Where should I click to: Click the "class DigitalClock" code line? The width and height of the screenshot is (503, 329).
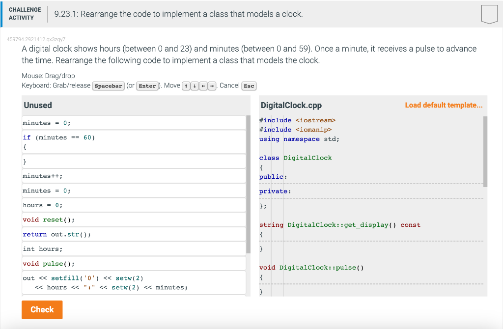click(x=295, y=158)
